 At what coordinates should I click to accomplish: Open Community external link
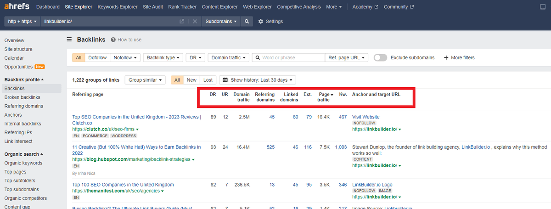coord(399,7)
